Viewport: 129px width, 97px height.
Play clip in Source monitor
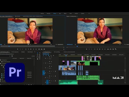[x=31, y=49]
